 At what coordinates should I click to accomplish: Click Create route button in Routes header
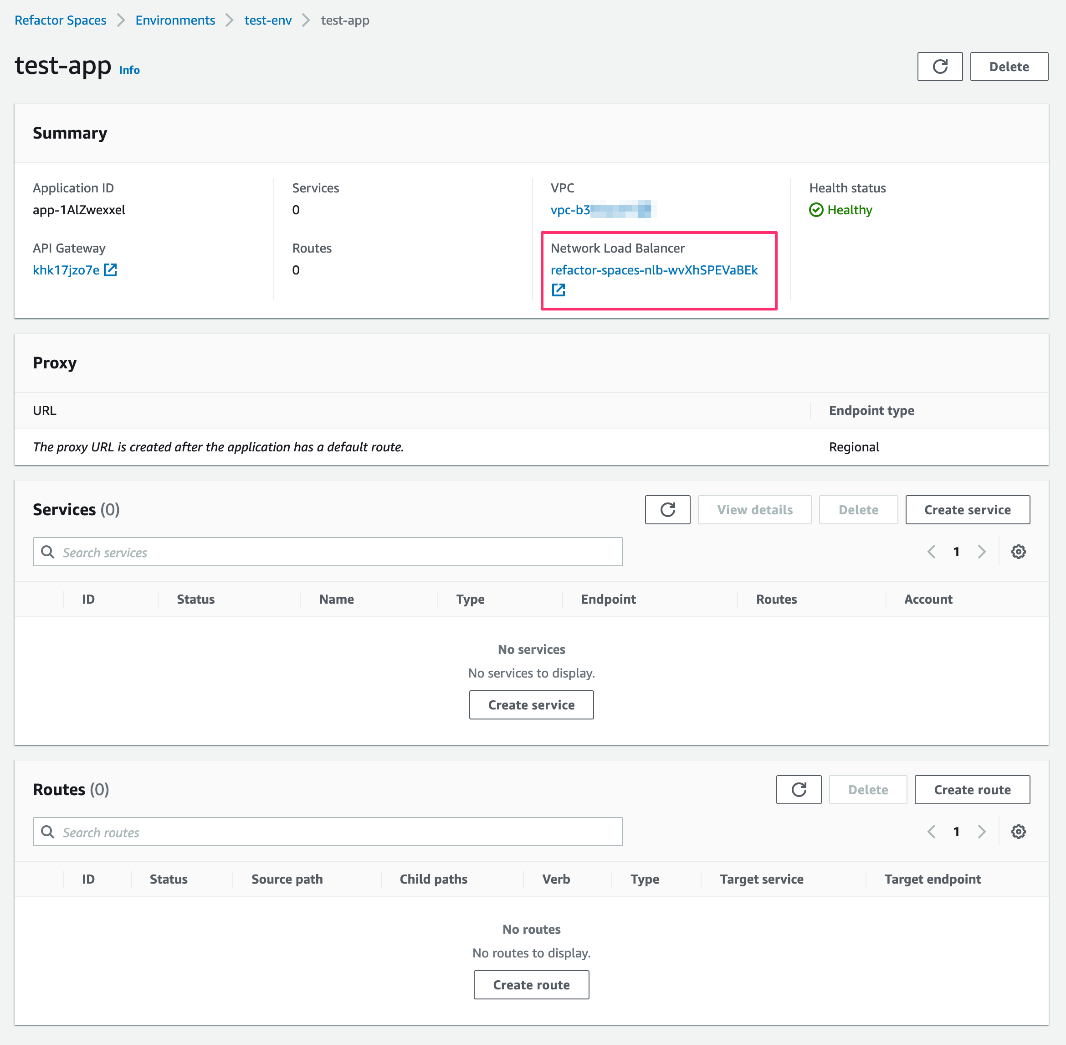972,790
